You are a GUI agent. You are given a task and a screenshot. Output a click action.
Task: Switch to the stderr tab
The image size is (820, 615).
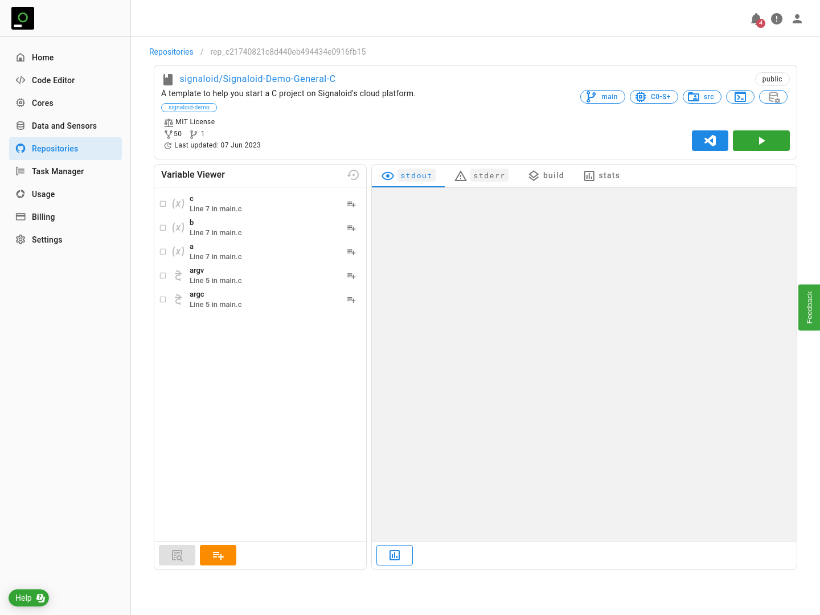click(481, 175)
